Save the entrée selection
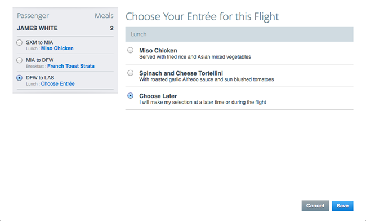The height and width of the screenshot is (221, 366). click(342, 206)
